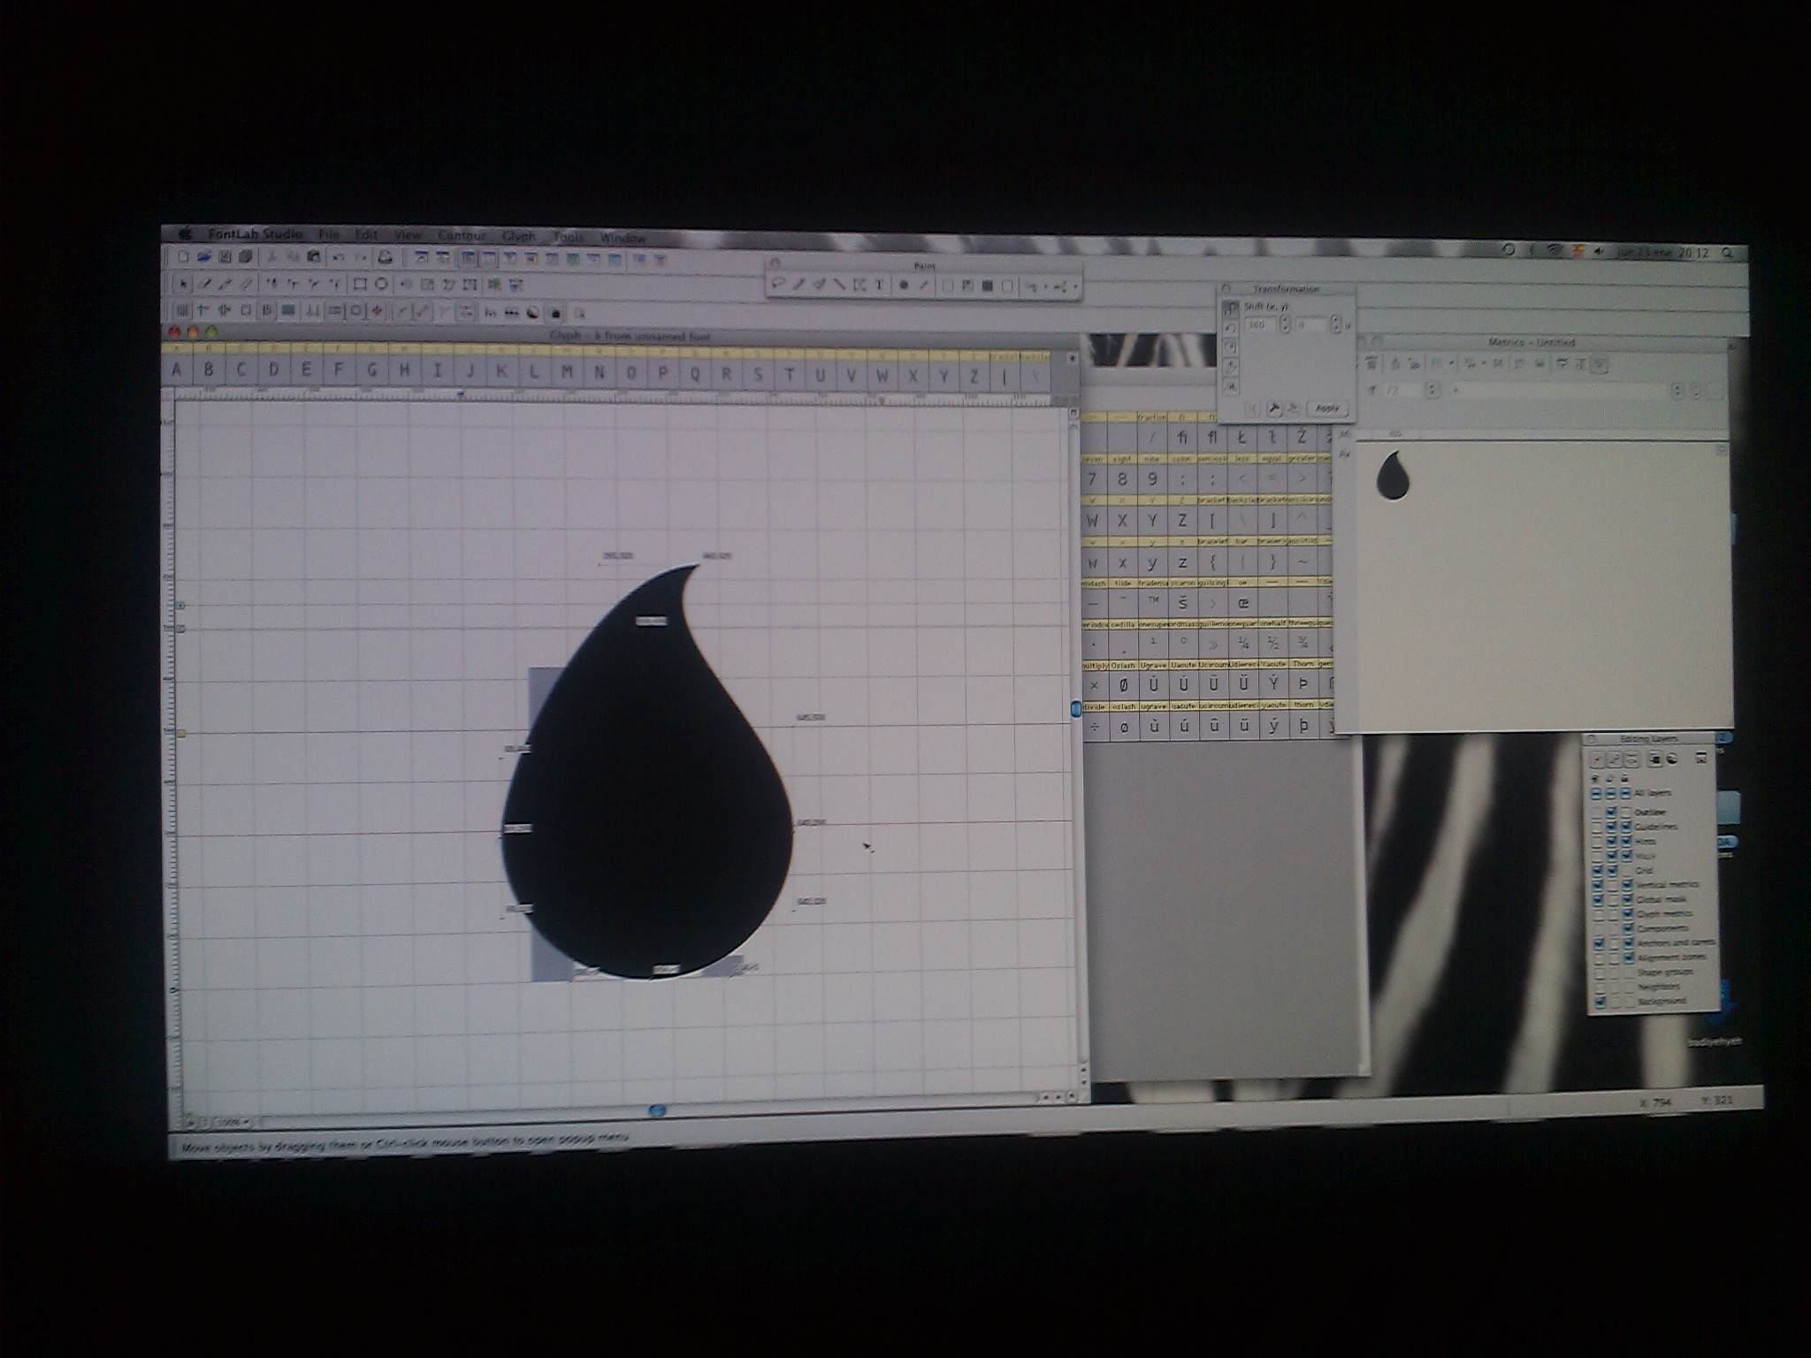
Task: Select glyph cell M in glyph bar
Action: tap(566, 373)
